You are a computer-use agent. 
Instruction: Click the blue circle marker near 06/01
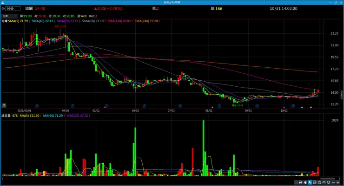(x=144, y=106)
